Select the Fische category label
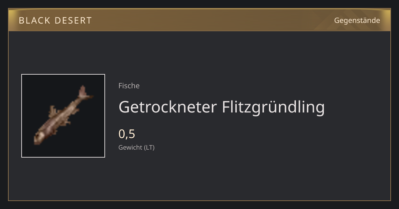Viewport: 399px width, 209px height. [129, 86]
